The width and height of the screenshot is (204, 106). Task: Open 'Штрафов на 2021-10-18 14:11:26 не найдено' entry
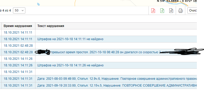point(70,65)
